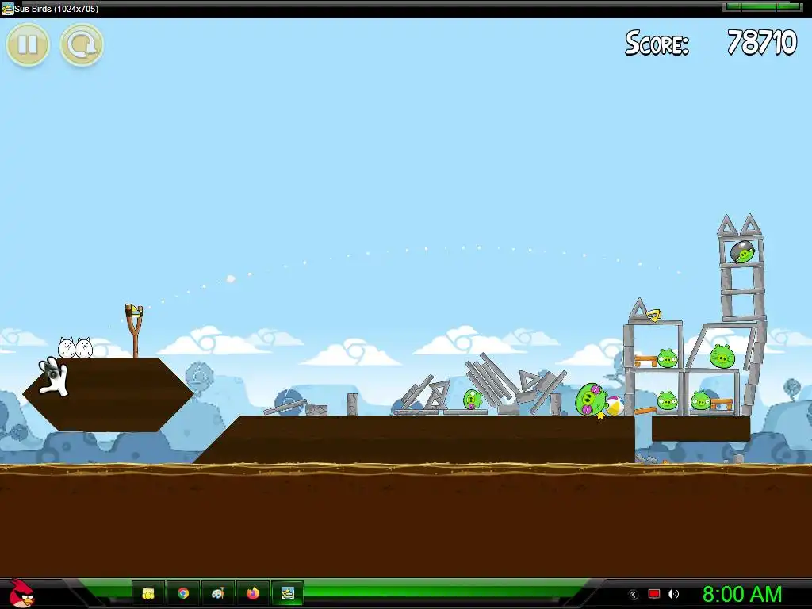Tap the helmet pig in the tall stone tower
Screen dimensions: 812x609
(x=742, y=251)
